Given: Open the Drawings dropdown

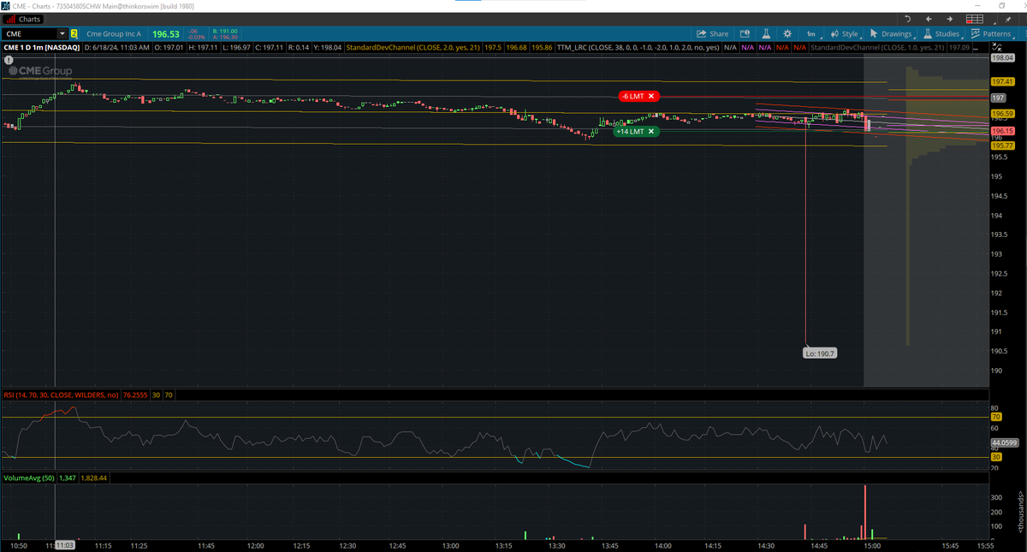Looking at the screenshot, I should [x=892, y=34].
